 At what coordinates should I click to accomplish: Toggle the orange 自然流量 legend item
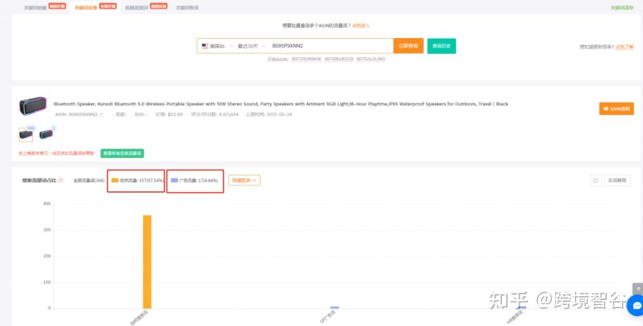point(137,180)
